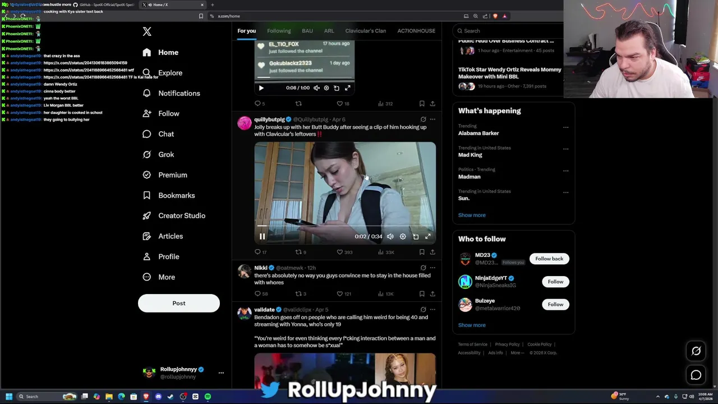Share the quillybutpig post

432,252
